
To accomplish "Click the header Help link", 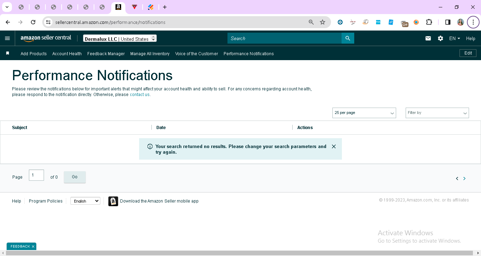I will (471, 38).
